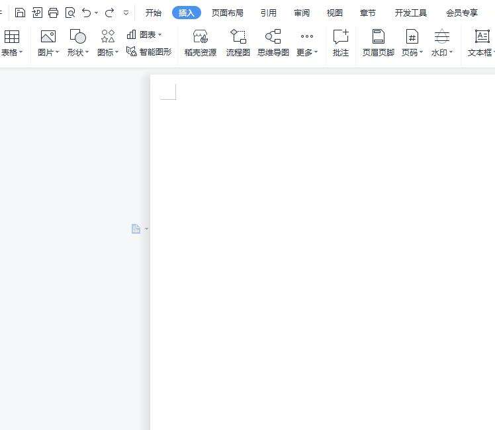Switch to the 开发工具 tab
This screenshot has height=430, width=495.
coord(411,13)
